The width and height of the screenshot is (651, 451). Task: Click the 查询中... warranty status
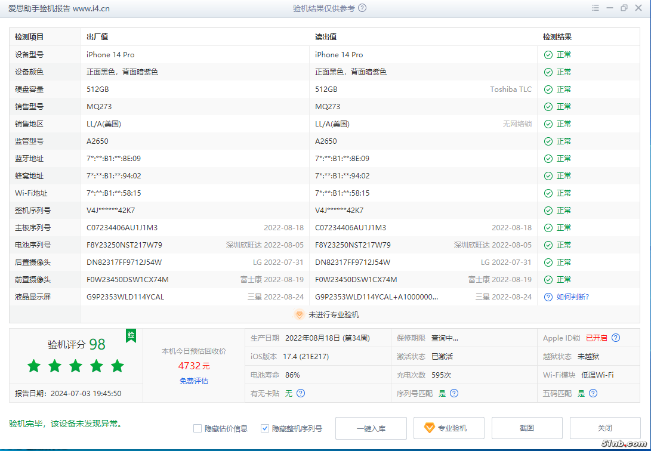tap(445, 338)
